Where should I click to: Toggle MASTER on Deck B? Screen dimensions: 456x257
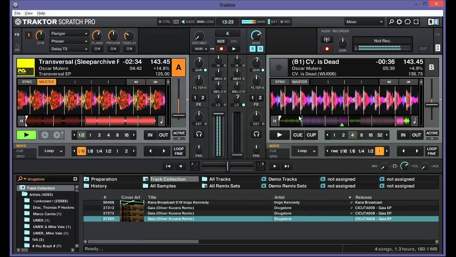[x=300, y=82]
